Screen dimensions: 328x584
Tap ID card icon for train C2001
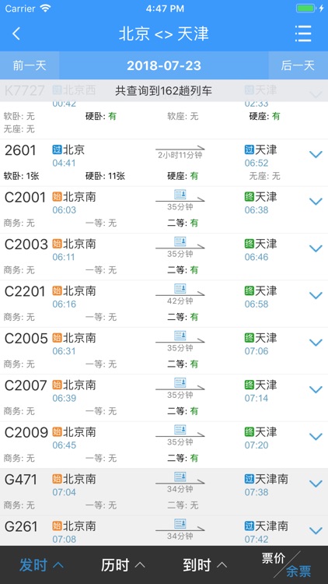coord(180,195)
